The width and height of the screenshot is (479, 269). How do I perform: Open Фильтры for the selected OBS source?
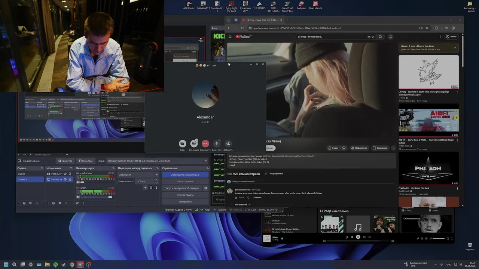point(85,161)
